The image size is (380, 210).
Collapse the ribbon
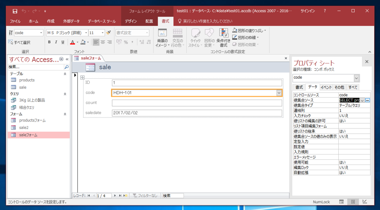coord(370,52)
